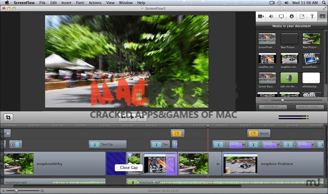Click the timeline zoom slider handle
The height and width of the screenshot is (194, 328).
pos(16,191)
